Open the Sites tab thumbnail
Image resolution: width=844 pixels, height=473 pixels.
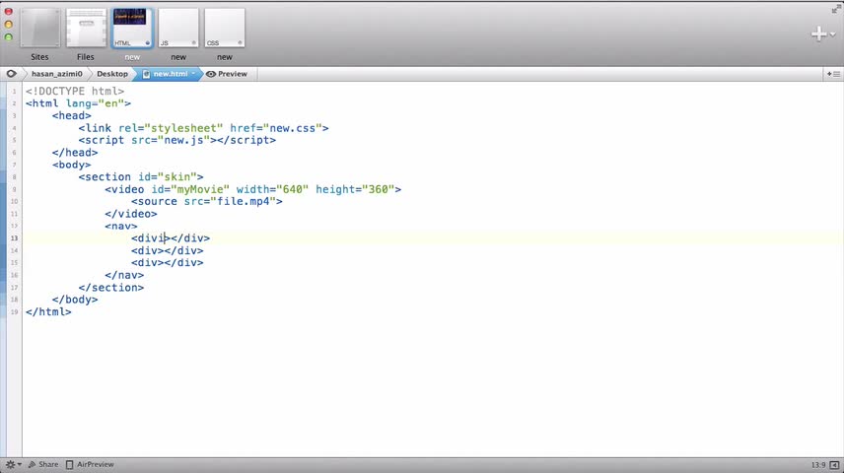pos(39,28)
